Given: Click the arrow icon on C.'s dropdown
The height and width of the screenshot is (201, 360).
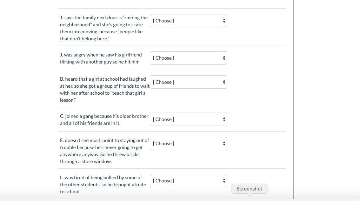Looking at the screenshot, I should pos(224,119).
